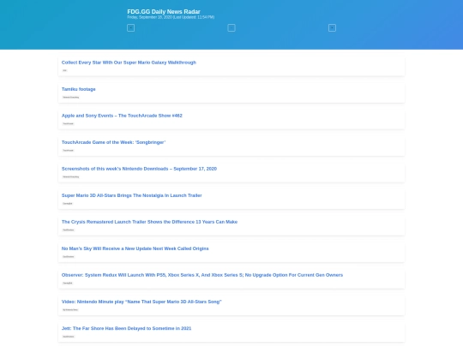
Task: Open the Tamiku footage headline
Action: 79,89
